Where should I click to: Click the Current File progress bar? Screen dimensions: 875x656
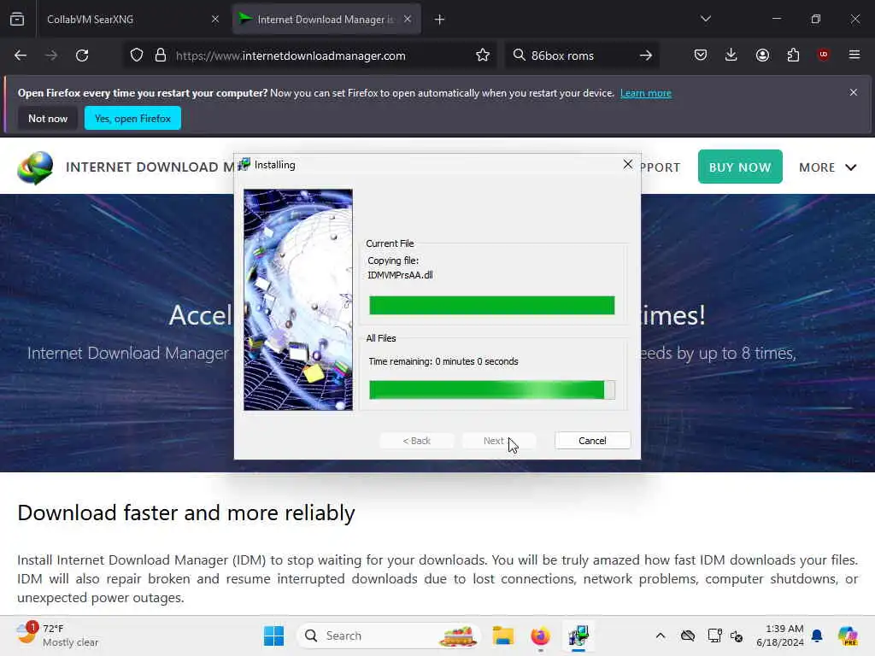click(491, 305)
